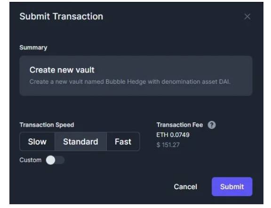Open the Transaction Fee help tooltip

[x=212, y=125]
